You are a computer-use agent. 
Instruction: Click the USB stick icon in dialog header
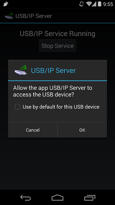point(21,70)
